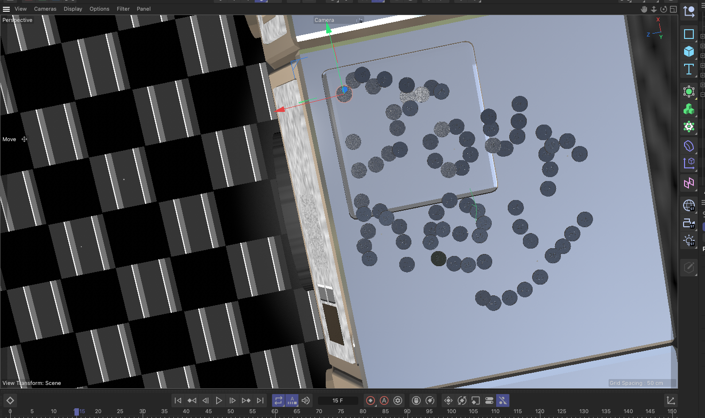Open the View menu
This screenshot has width=705, height=418.
point(21,9)
